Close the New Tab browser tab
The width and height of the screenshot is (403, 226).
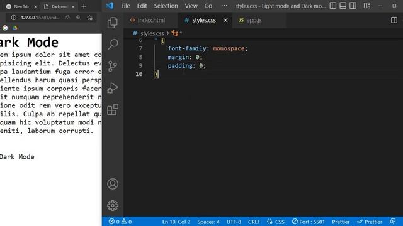point(36,7)
